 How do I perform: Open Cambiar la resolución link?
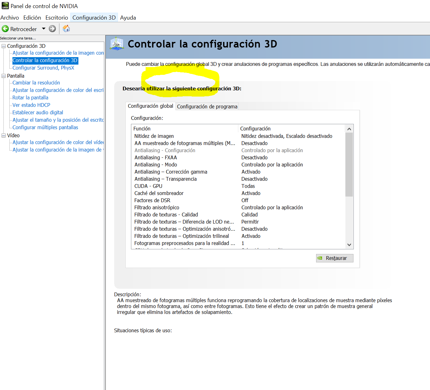[36, 83]
